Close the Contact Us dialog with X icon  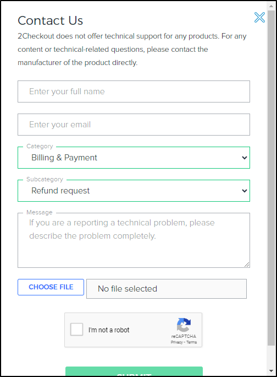point(259,17)
